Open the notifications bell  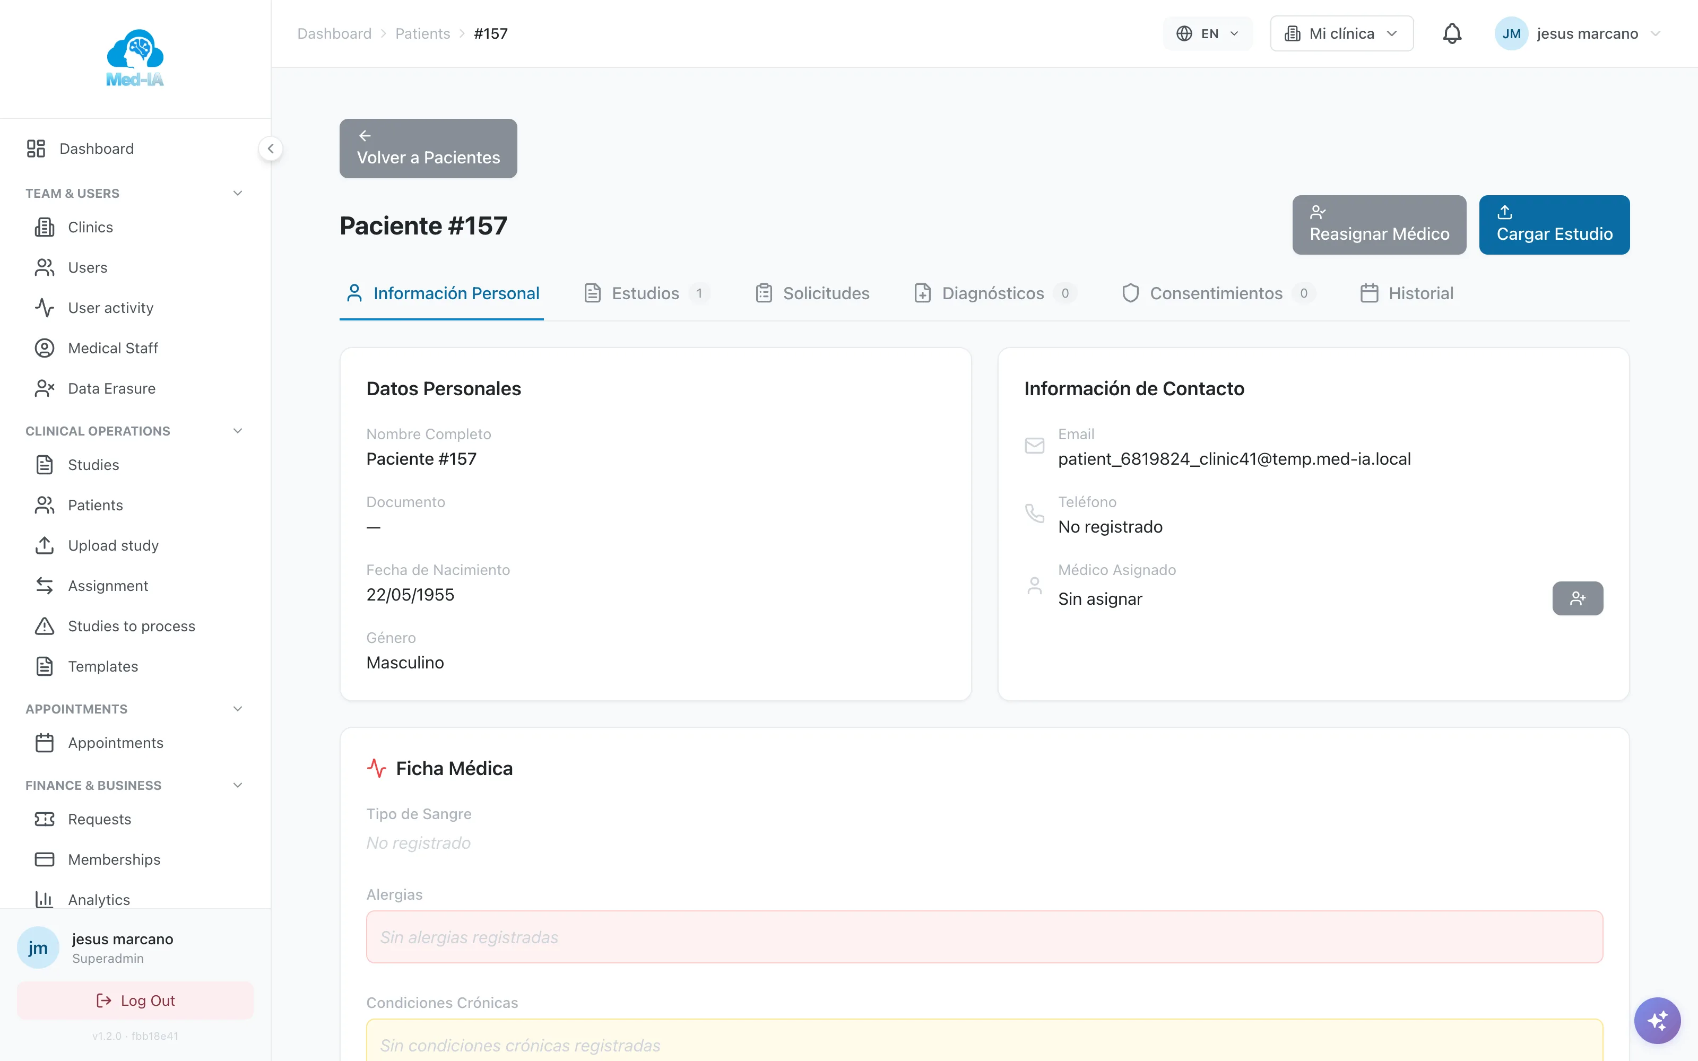click(1452, 33)
